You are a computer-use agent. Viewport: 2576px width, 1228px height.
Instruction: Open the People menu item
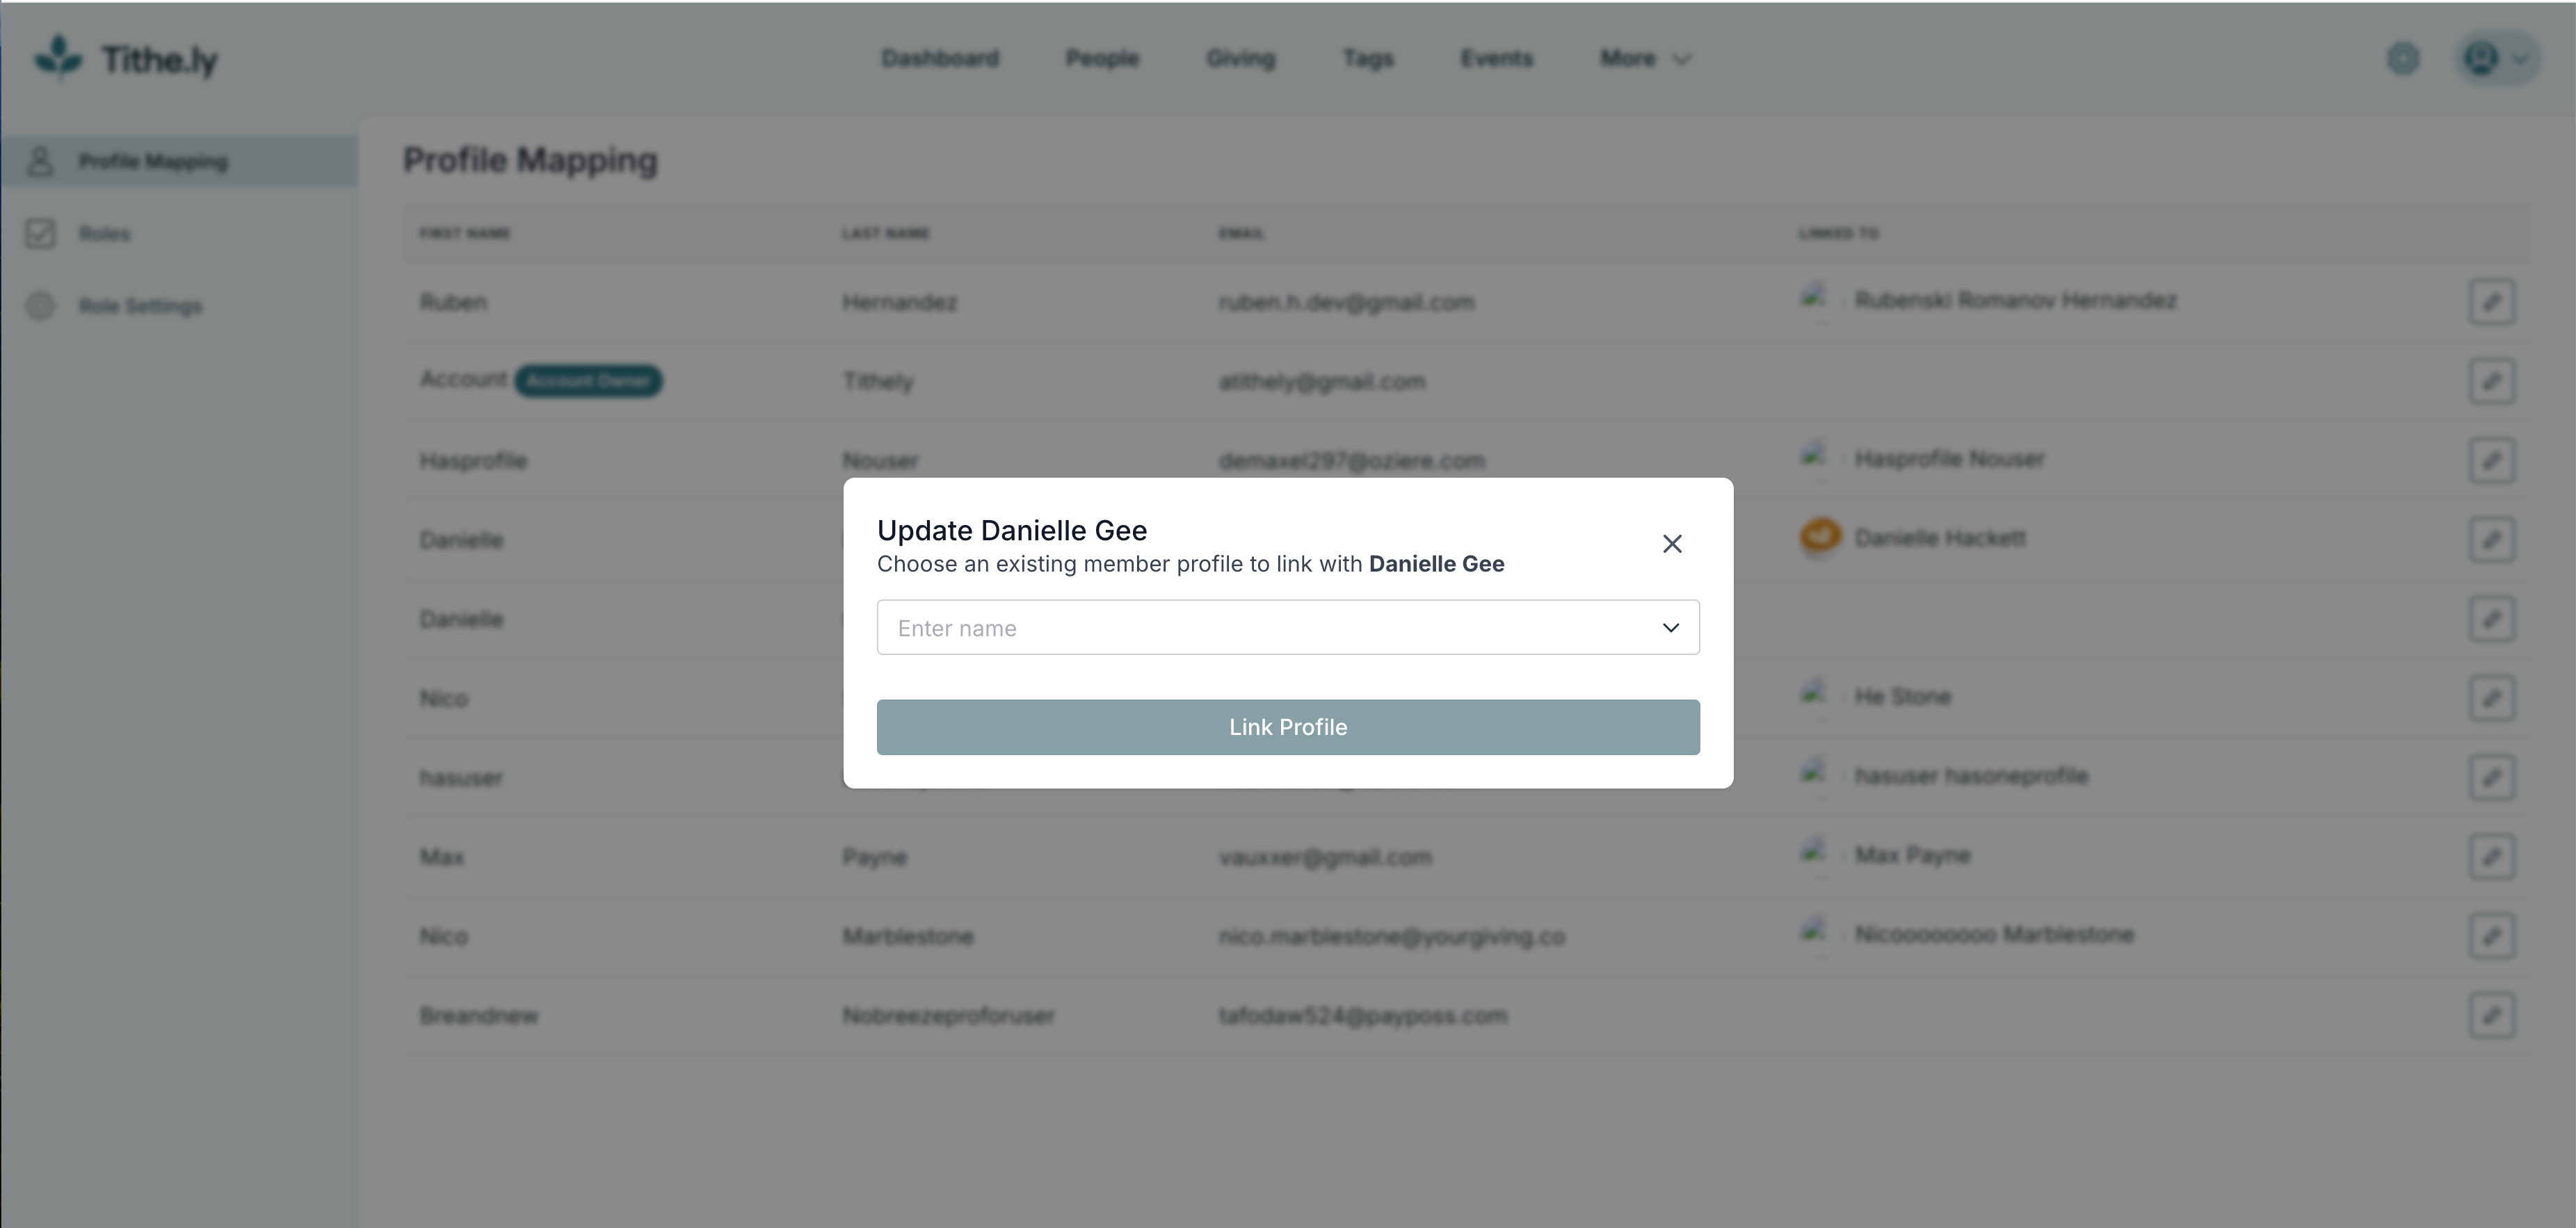(1102, 58)
